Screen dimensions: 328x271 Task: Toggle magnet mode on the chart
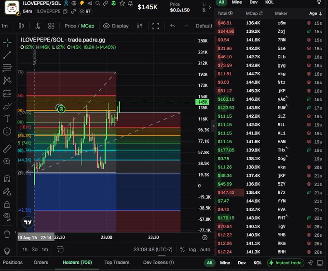(x=7, y=179)
